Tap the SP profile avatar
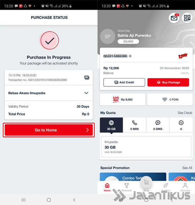The width and height of the screenshot is (195, 205). coord(108,36)
